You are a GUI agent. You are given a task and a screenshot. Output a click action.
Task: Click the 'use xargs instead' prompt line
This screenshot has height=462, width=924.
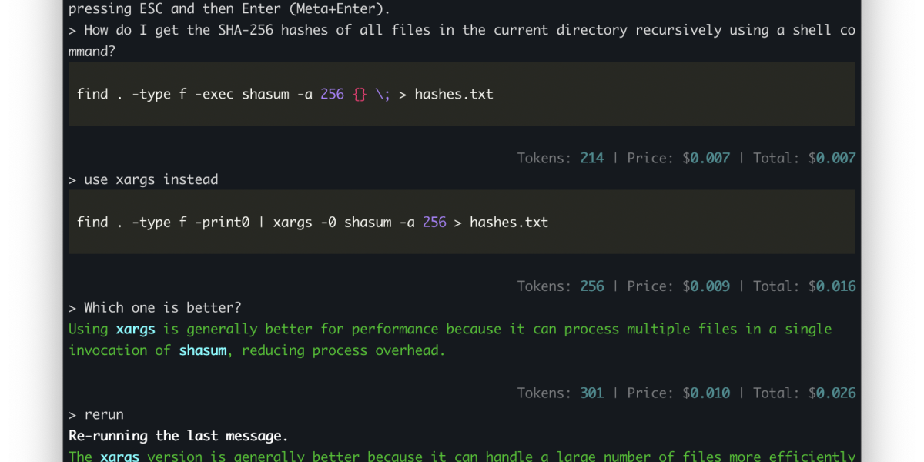(151, 179)
